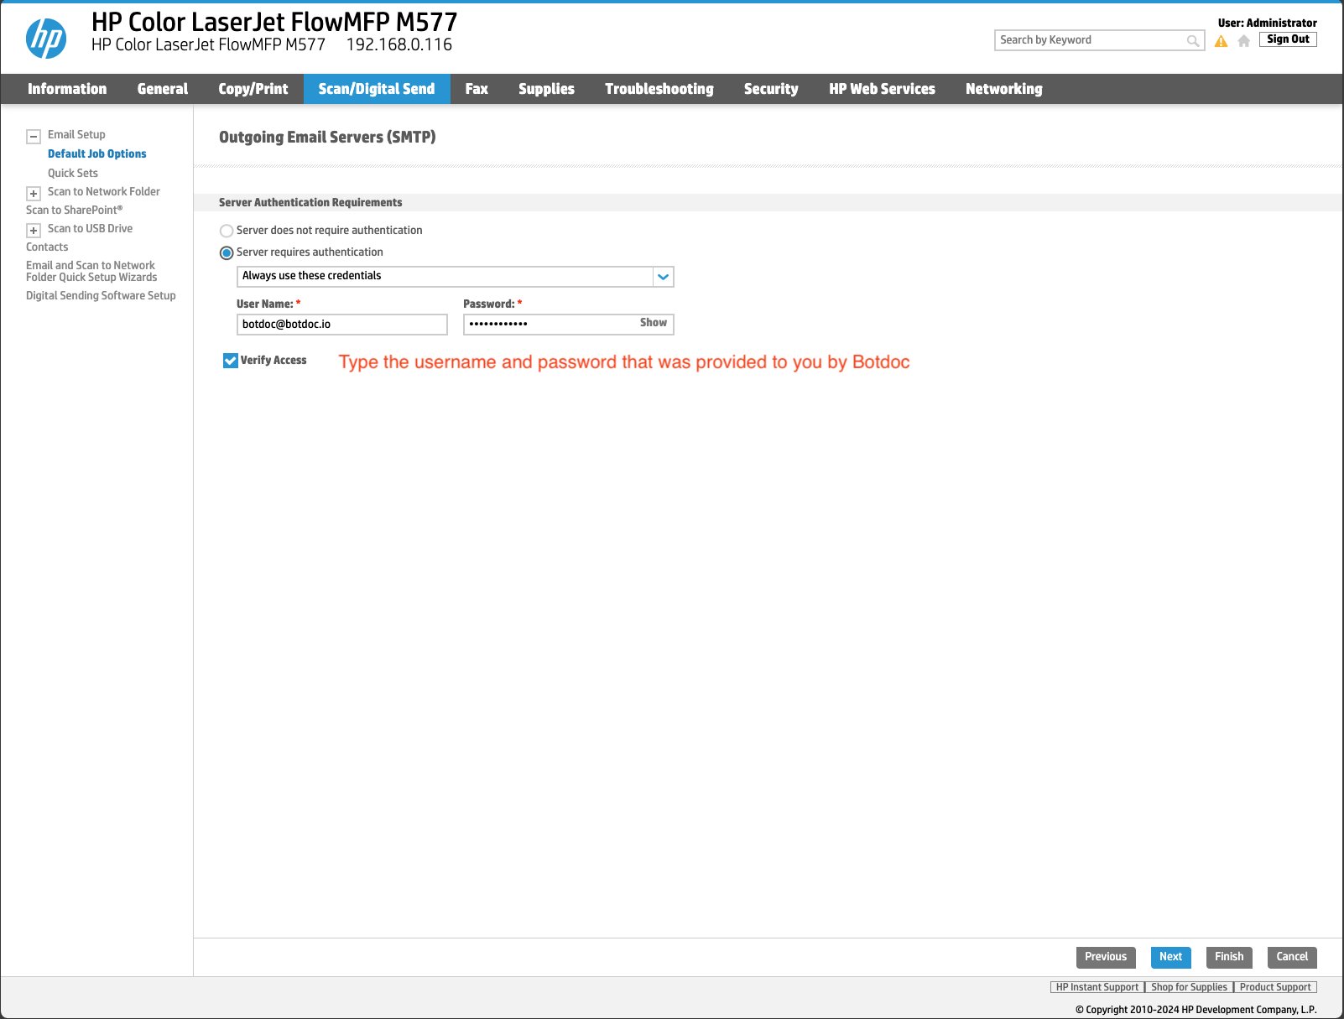Go to home via house icon
1344x1019 pixels.
click(x=1243, y=41)
